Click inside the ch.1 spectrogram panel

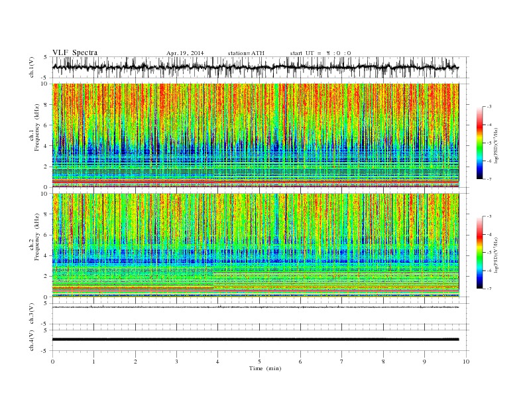[x=255, y=135]
